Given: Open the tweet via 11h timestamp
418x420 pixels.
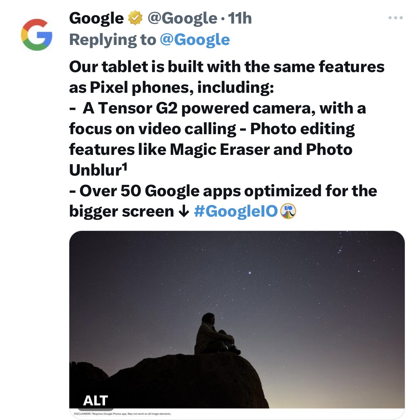Looking at the screenshot, I should click(x=240, y=18).
